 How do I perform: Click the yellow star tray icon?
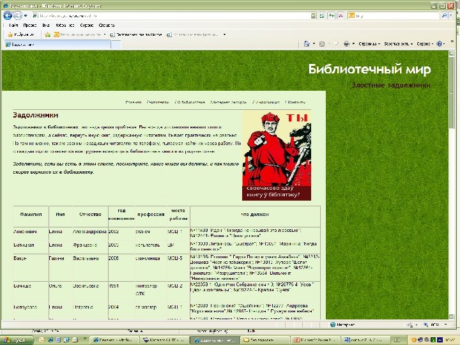point(413,340)
